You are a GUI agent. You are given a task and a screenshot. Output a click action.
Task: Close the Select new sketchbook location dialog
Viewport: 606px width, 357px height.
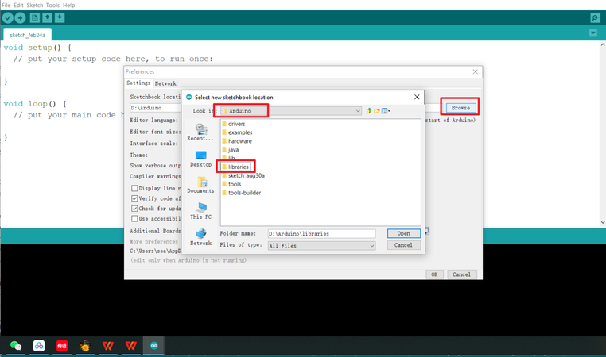pos(417,97)
